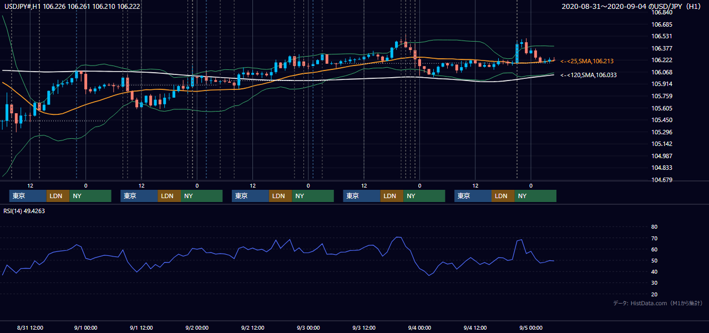Click the 106.068 price axis label
Viewport: 709px width, 333px height.
tap(661, 72)
